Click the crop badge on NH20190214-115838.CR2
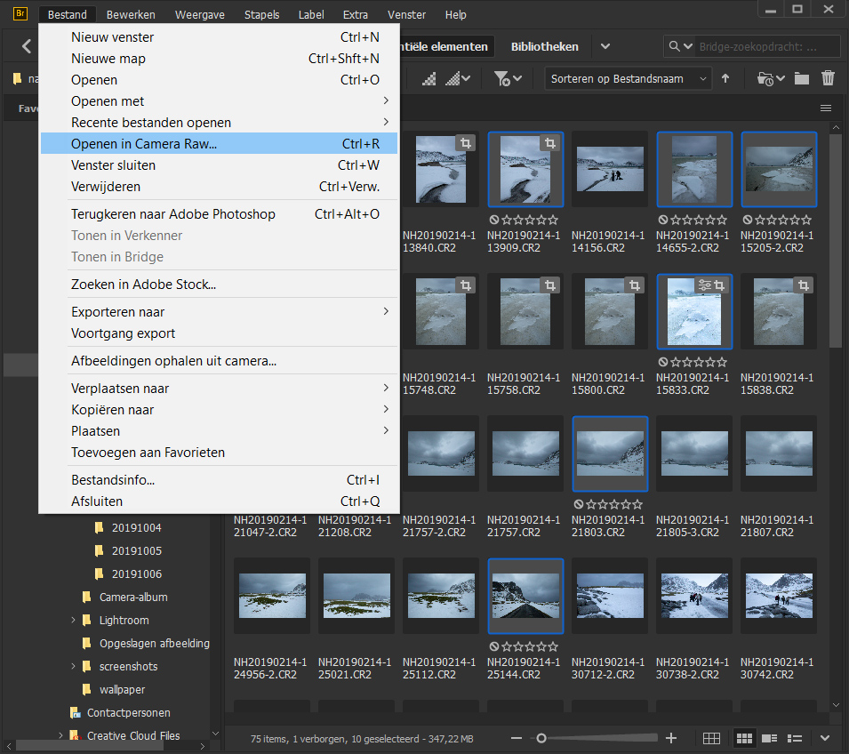The height and width of the screenshot is (754, 849). (x=804, y=285)
